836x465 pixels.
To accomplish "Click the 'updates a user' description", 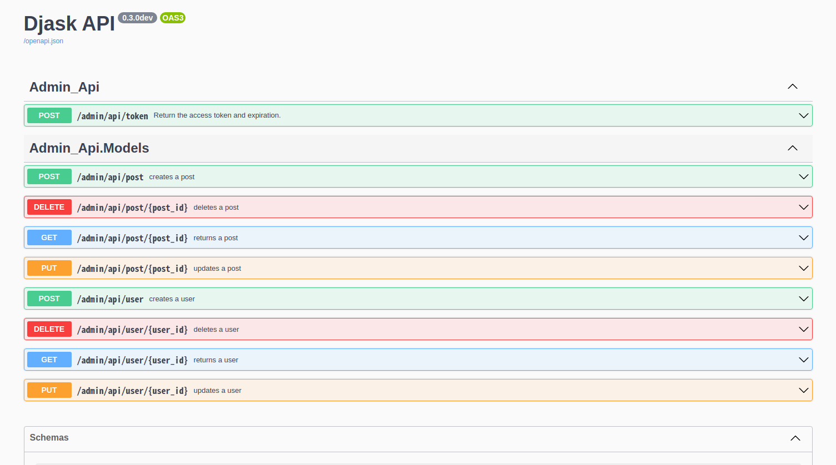I will [217, 391].
